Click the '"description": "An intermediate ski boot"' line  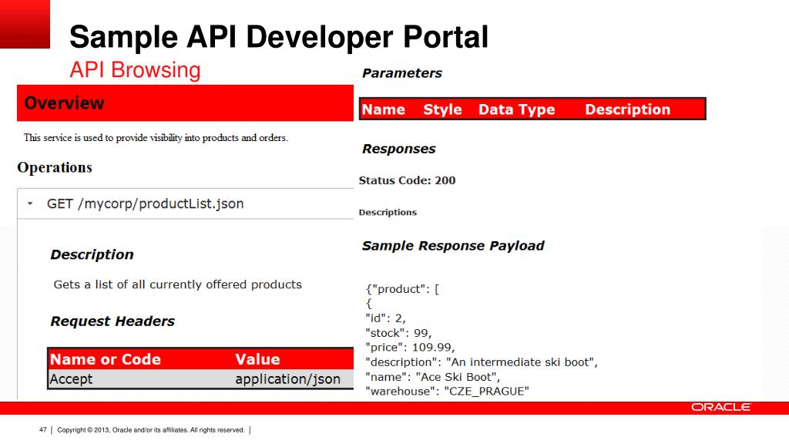pyautogui.click(x=482, y=362)
